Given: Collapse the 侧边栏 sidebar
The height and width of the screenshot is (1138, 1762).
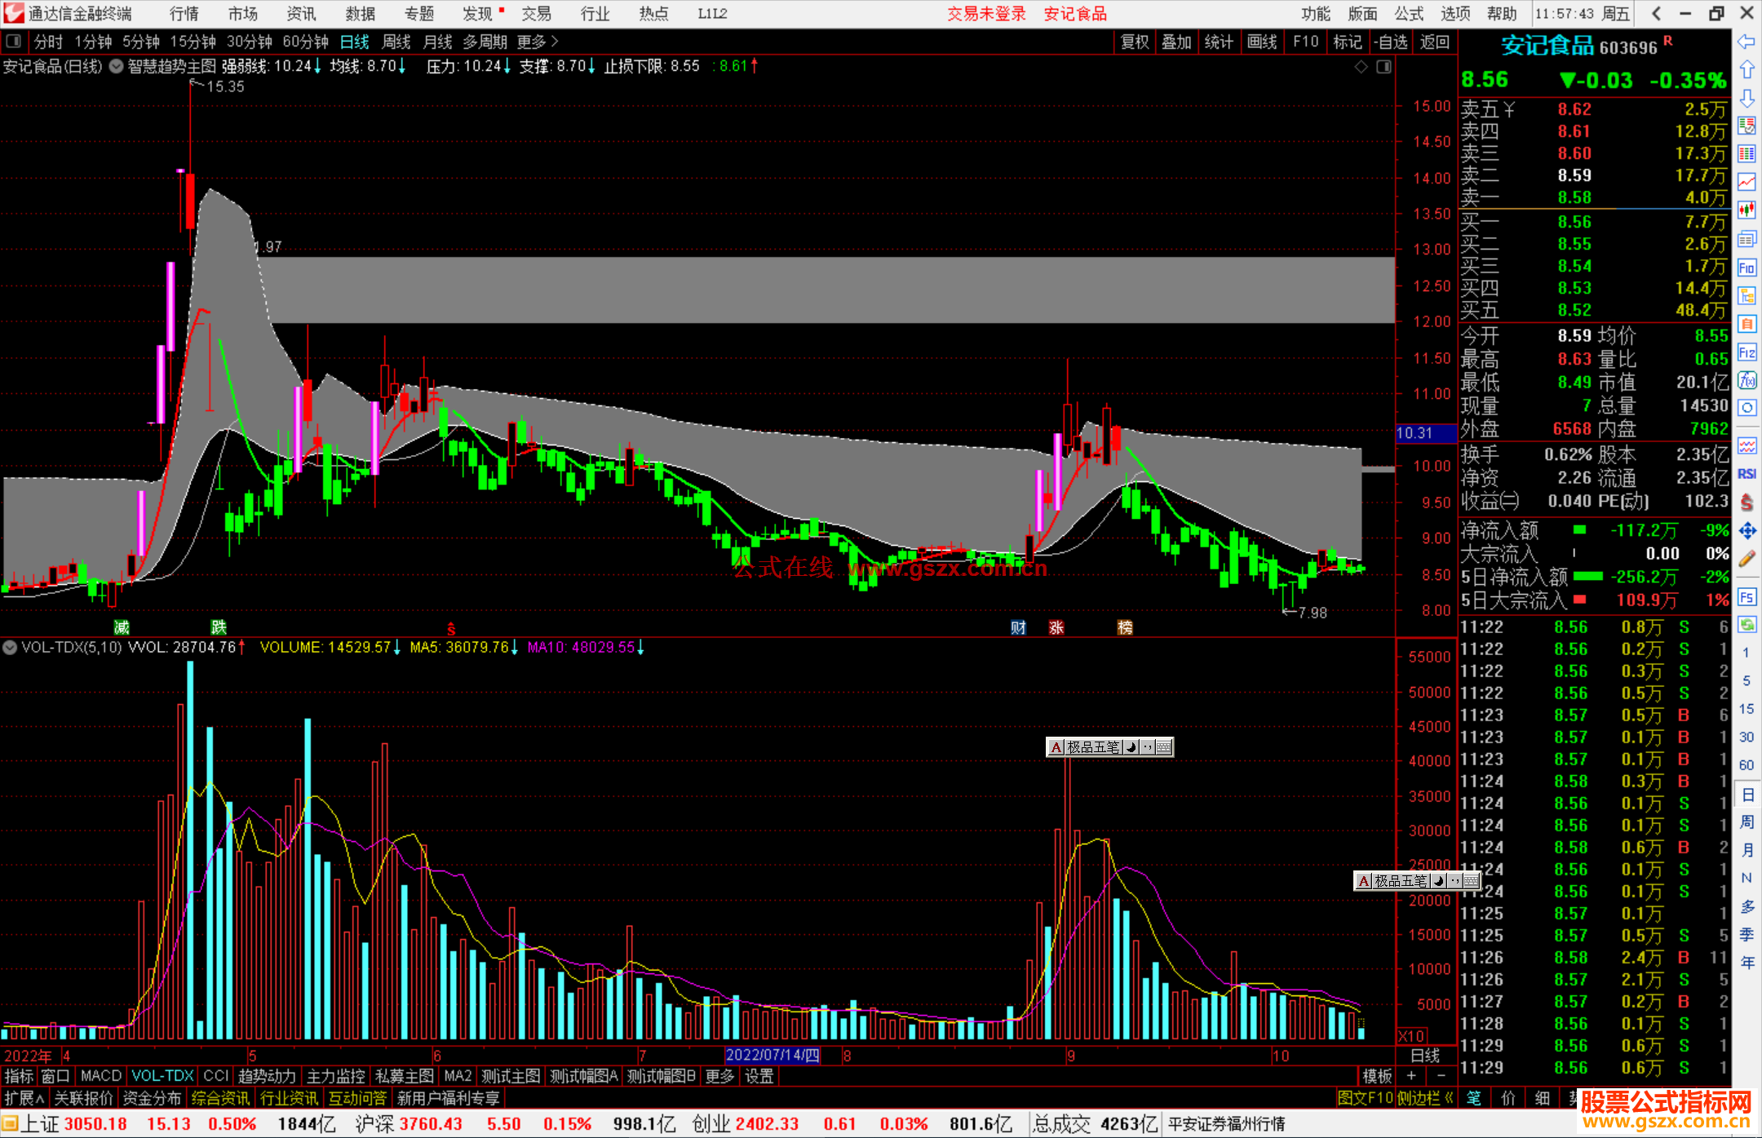Looking at the screenshot, I should click(1425, 1098).
